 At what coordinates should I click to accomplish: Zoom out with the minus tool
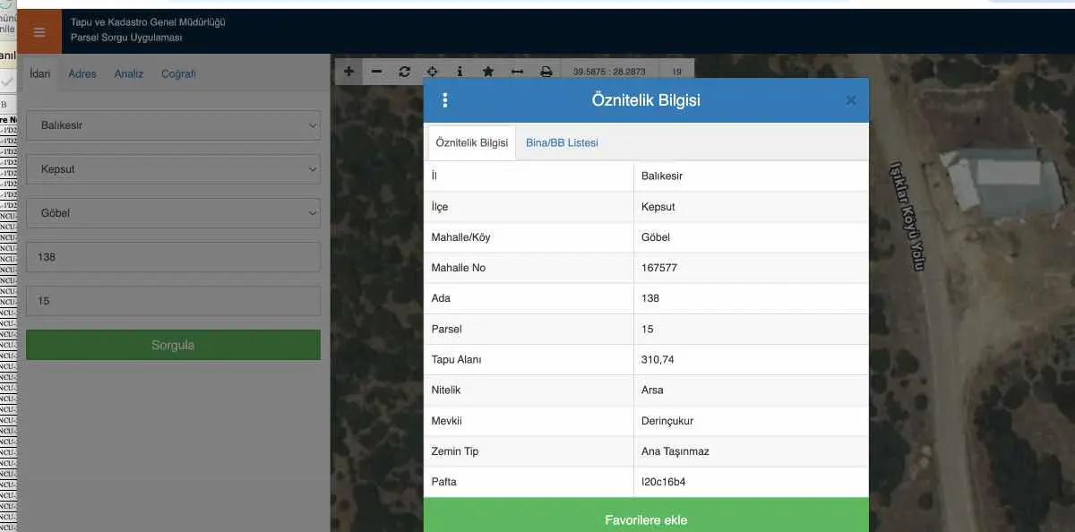(x=376, y=72)
